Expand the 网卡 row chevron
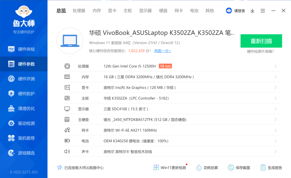This screenshot has width=291, height=178. [x=275, y=130]
